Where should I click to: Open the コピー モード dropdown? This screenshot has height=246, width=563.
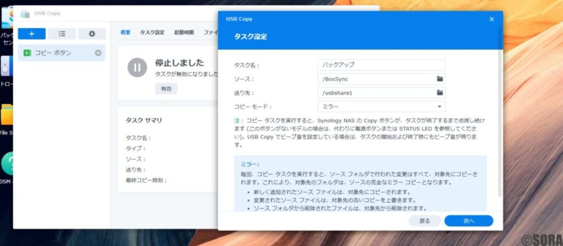[x=382, y=107]
